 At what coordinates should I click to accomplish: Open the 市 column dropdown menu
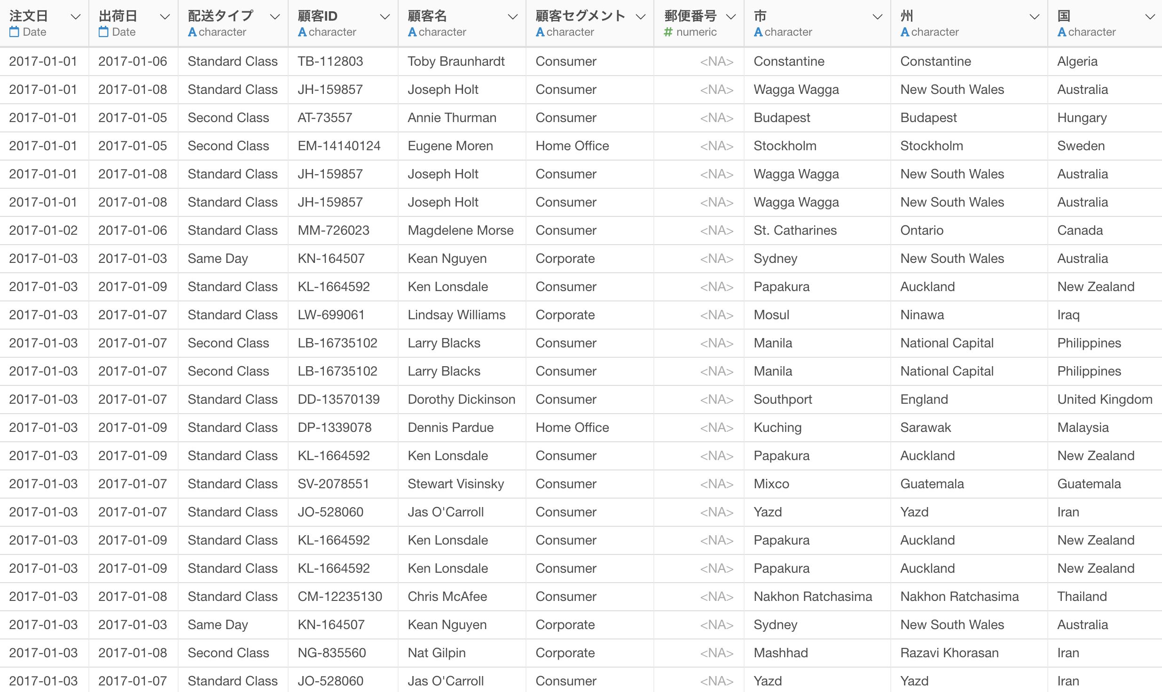tap(877, 17)
